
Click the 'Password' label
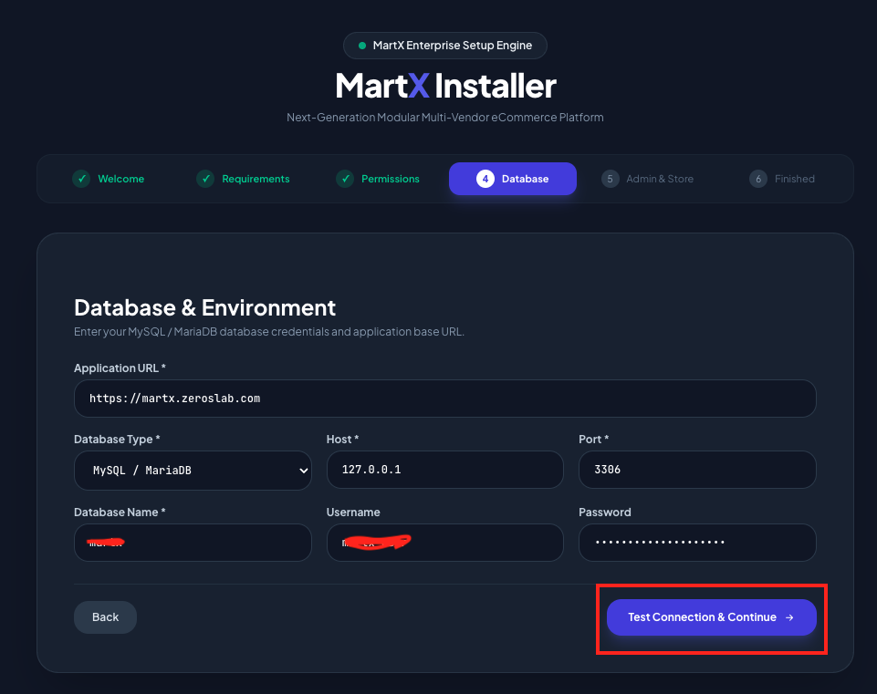(x=605, y=513)
